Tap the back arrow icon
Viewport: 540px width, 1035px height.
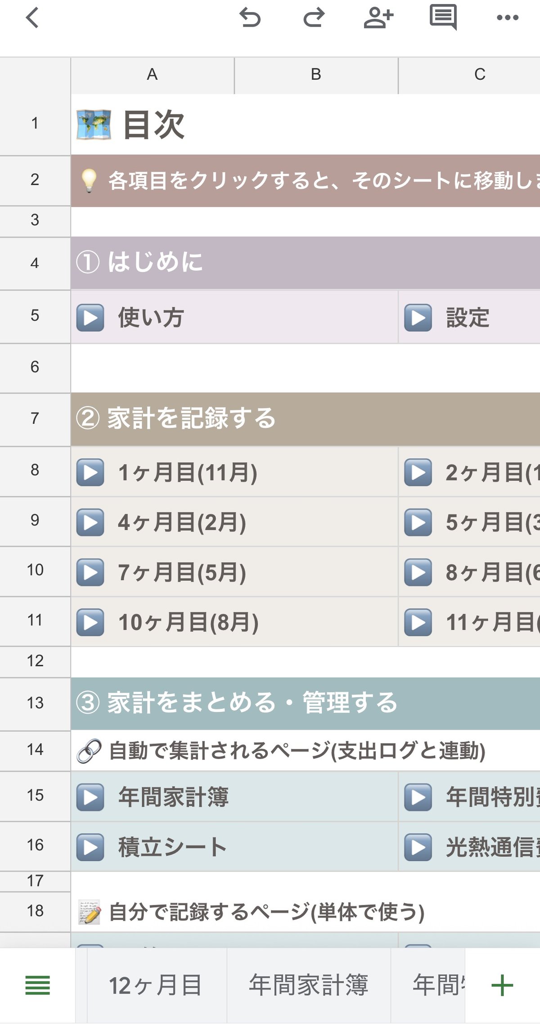click(32, 18)
